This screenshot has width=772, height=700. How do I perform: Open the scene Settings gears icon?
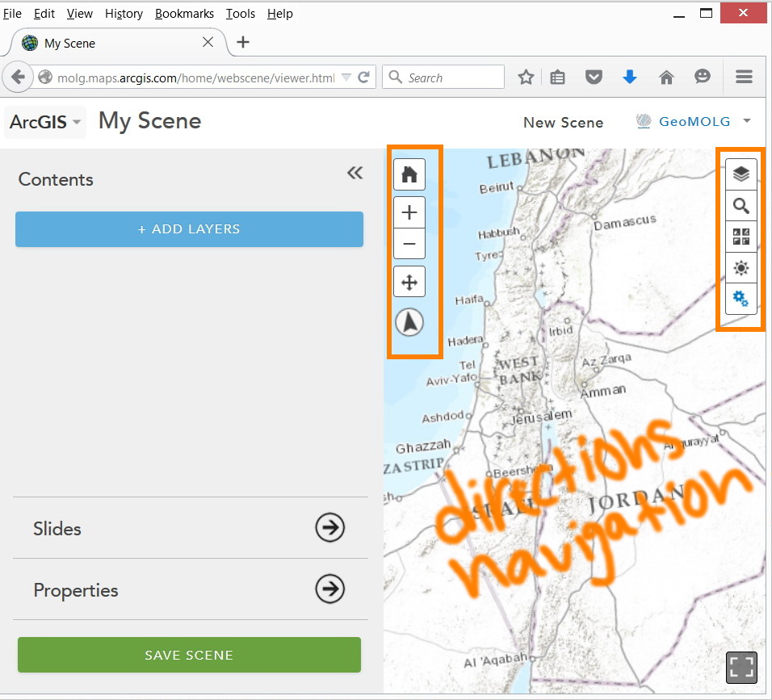[x=741, y=298]
